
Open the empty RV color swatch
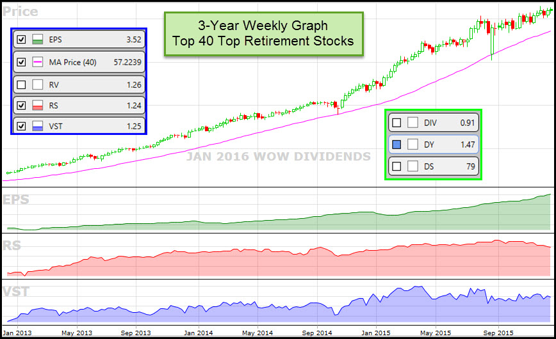point(38,84)
